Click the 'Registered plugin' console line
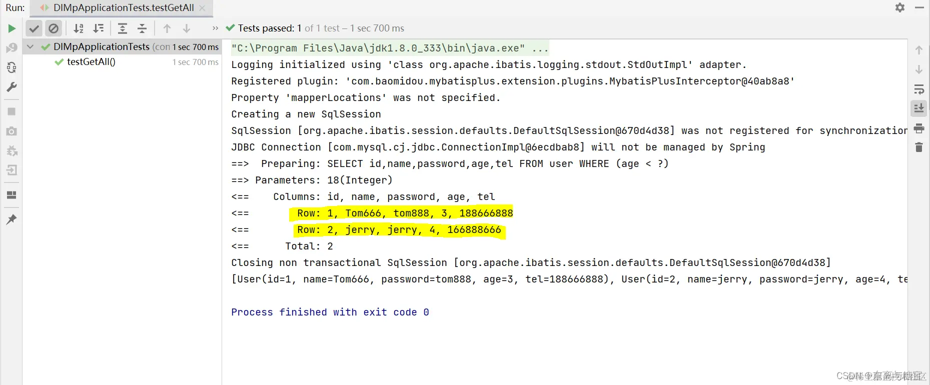 [x=513, y=81]
